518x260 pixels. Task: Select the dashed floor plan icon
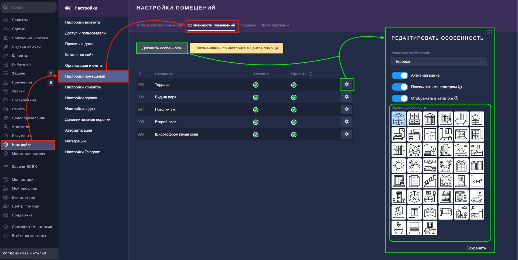click(430, 134)
